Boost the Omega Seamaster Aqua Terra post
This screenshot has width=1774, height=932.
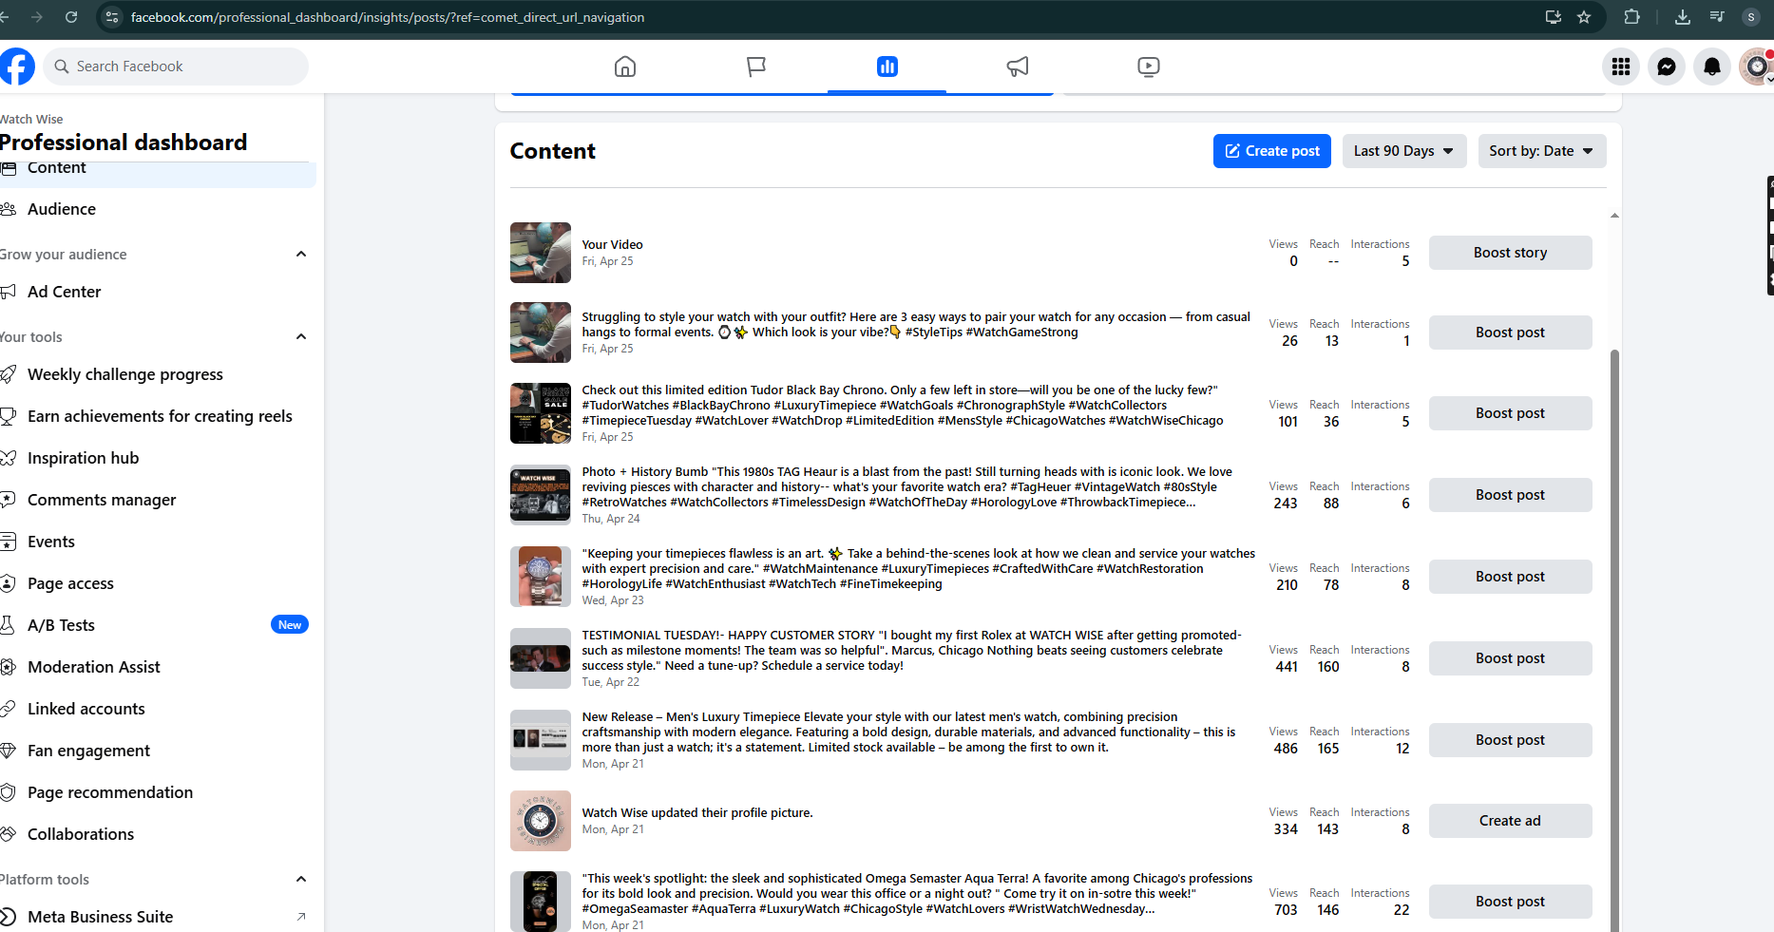pyautogui.click(x=1511, y=902)
